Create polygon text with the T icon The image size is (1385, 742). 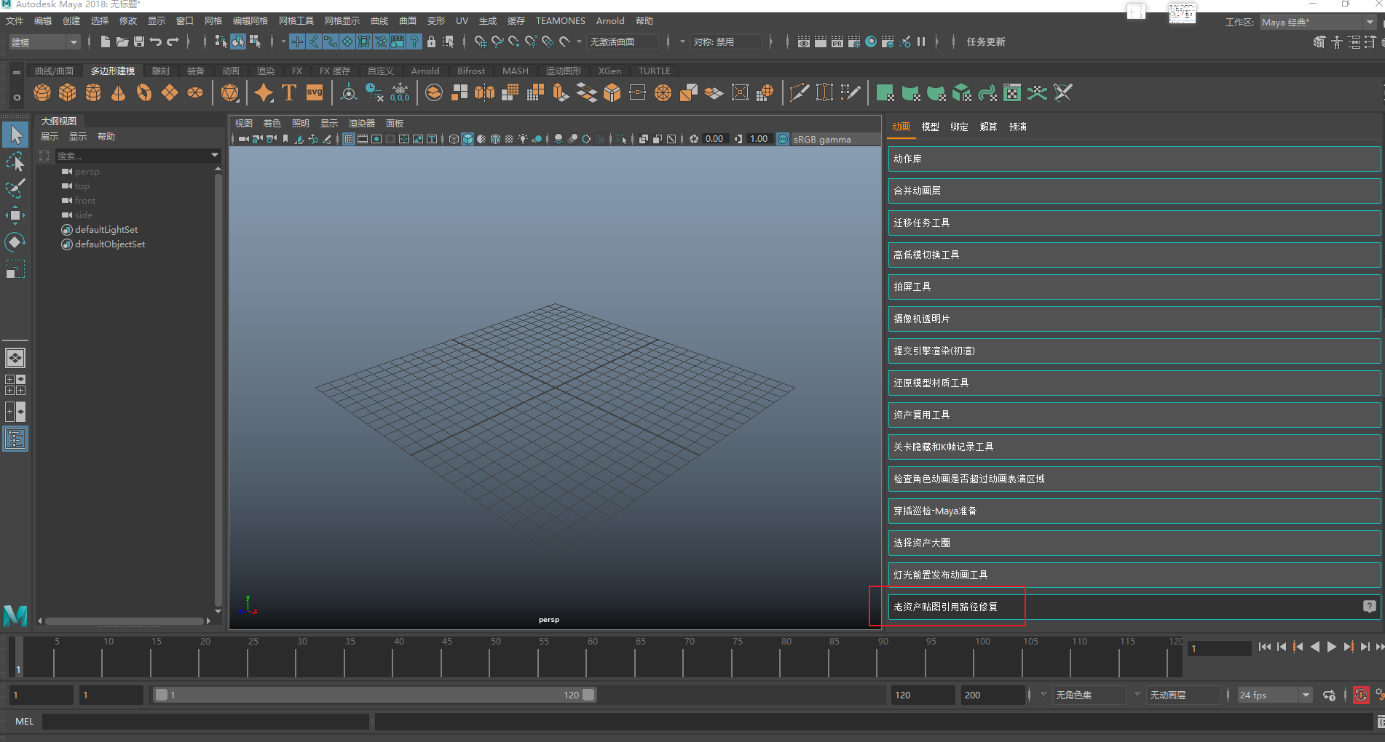[289, 93]
